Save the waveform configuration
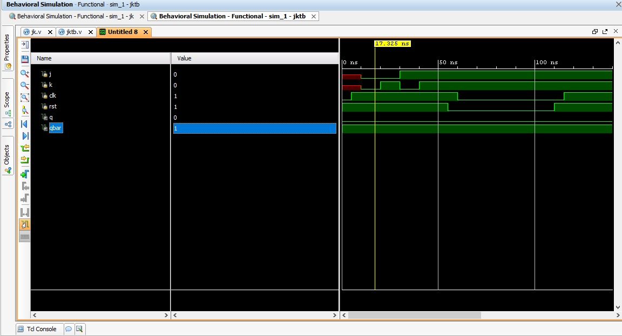Screen dimensions: 622x336 pos(24,60)
